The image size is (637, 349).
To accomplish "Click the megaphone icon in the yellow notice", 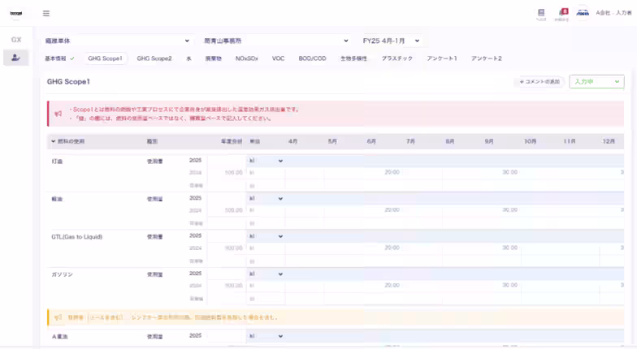I will click(58, 317).
